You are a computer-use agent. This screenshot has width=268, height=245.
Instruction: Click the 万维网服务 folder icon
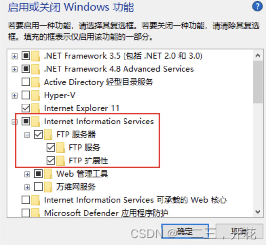click(x=48, y=187)
